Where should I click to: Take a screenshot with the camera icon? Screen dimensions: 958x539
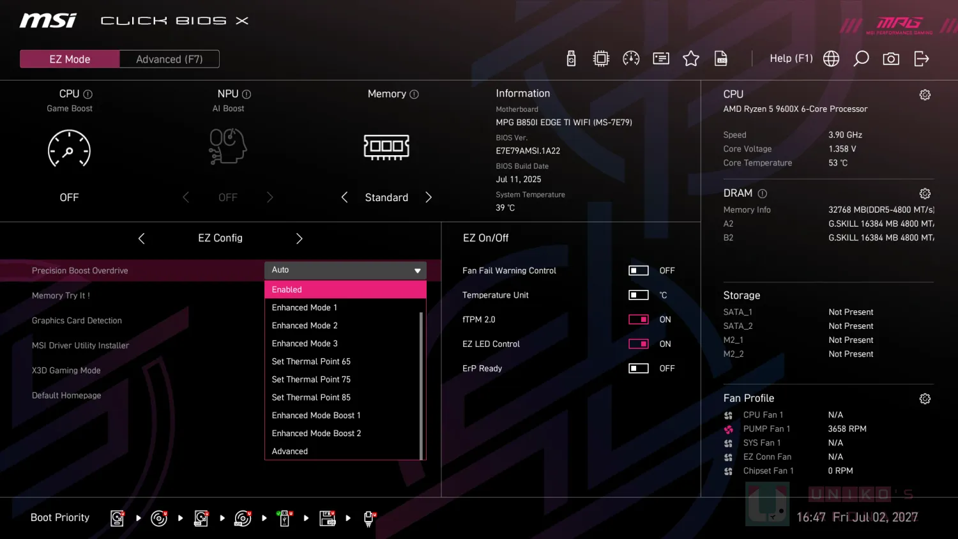click(x=891, y=59)
